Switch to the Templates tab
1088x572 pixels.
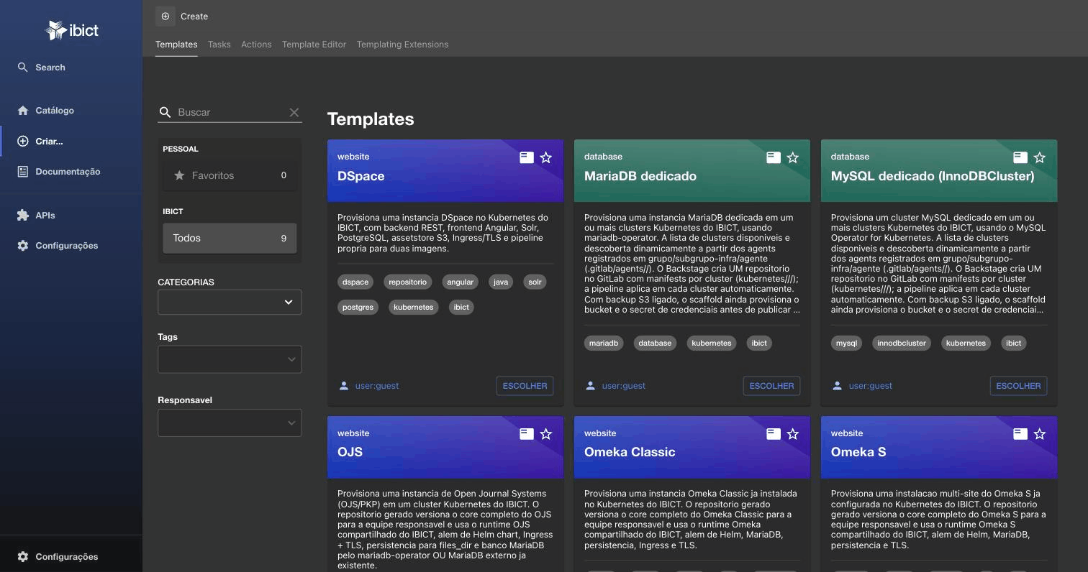pos(176,45)
